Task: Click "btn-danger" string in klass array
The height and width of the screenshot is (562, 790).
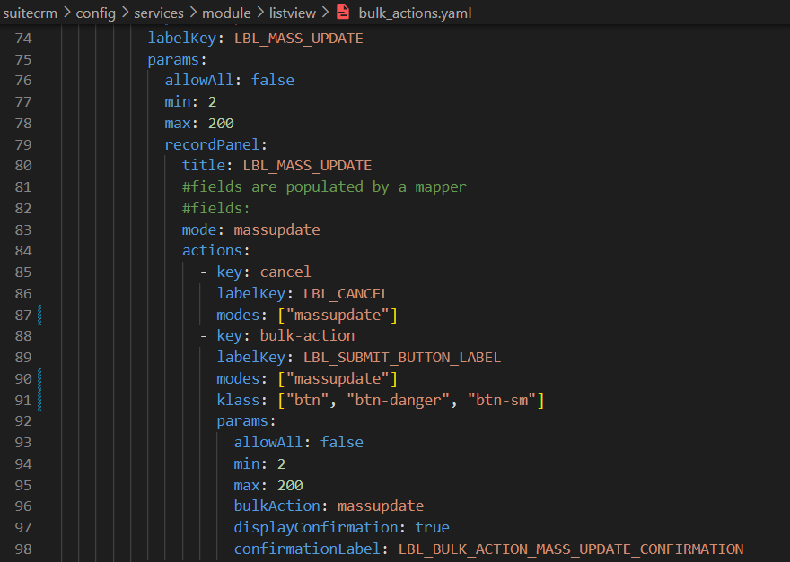Action: click(x=398, y=400)
